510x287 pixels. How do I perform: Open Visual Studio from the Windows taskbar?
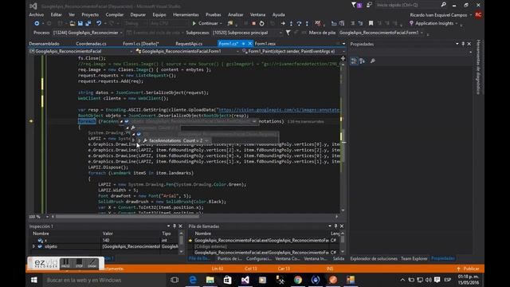coord(245,280)
